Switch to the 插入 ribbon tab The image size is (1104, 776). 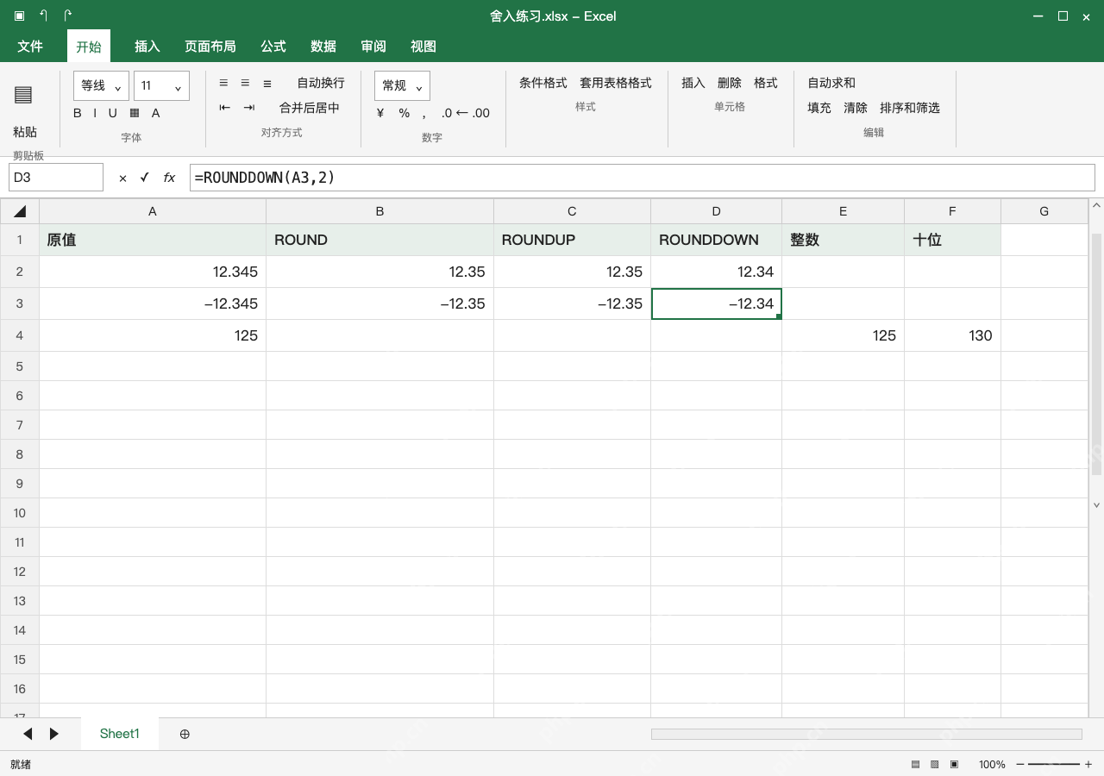point(147,47)
